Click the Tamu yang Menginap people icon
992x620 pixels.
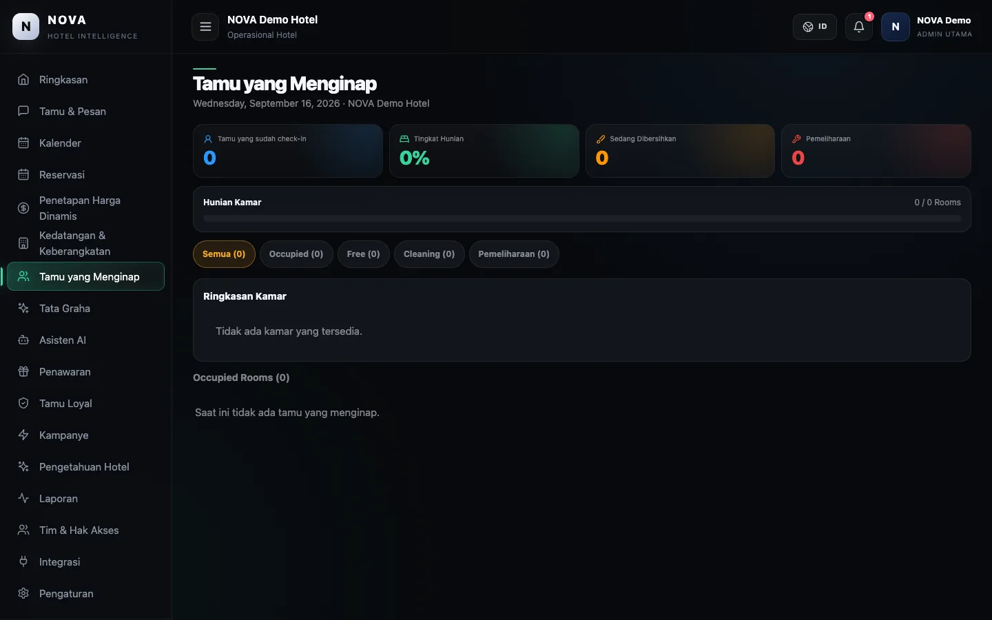point(23,276)
